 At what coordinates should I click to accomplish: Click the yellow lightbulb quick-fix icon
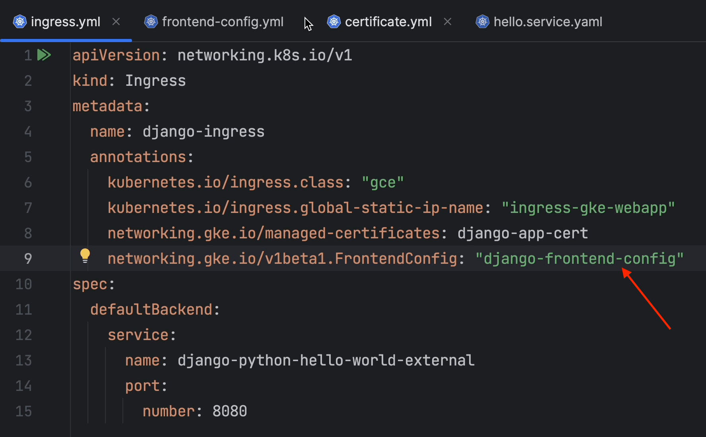[85, 256]
